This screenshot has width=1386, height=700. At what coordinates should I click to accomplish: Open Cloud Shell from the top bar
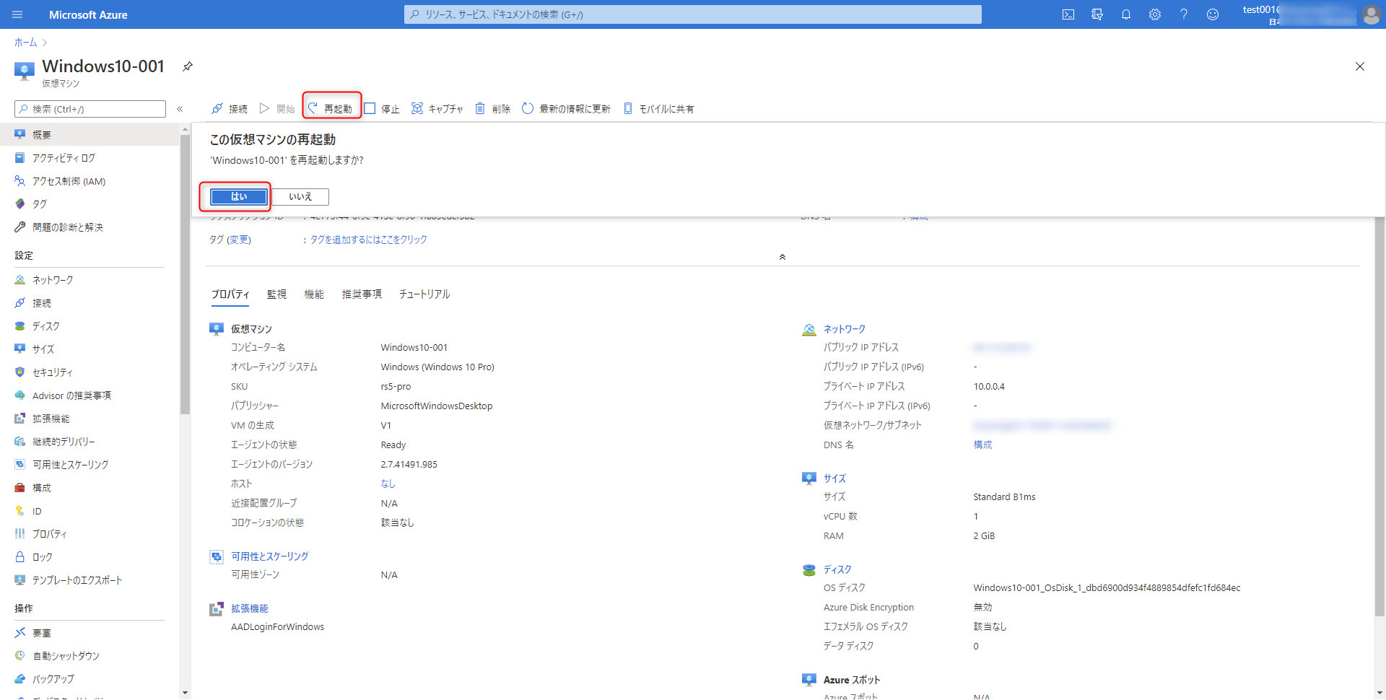(1068, 14)
